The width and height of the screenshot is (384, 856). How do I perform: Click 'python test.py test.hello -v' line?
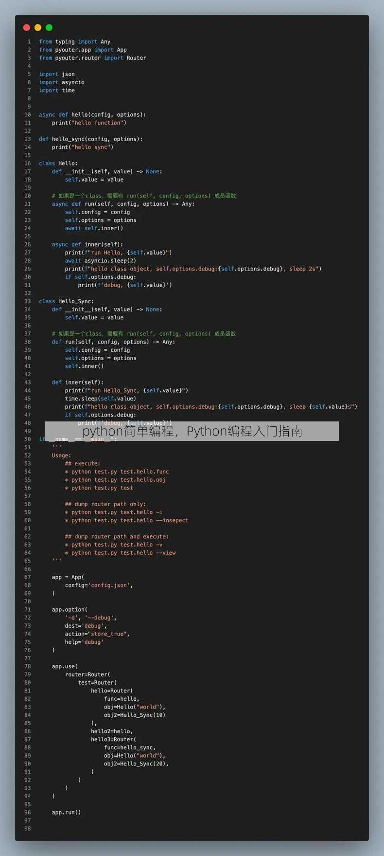[114, 545]
